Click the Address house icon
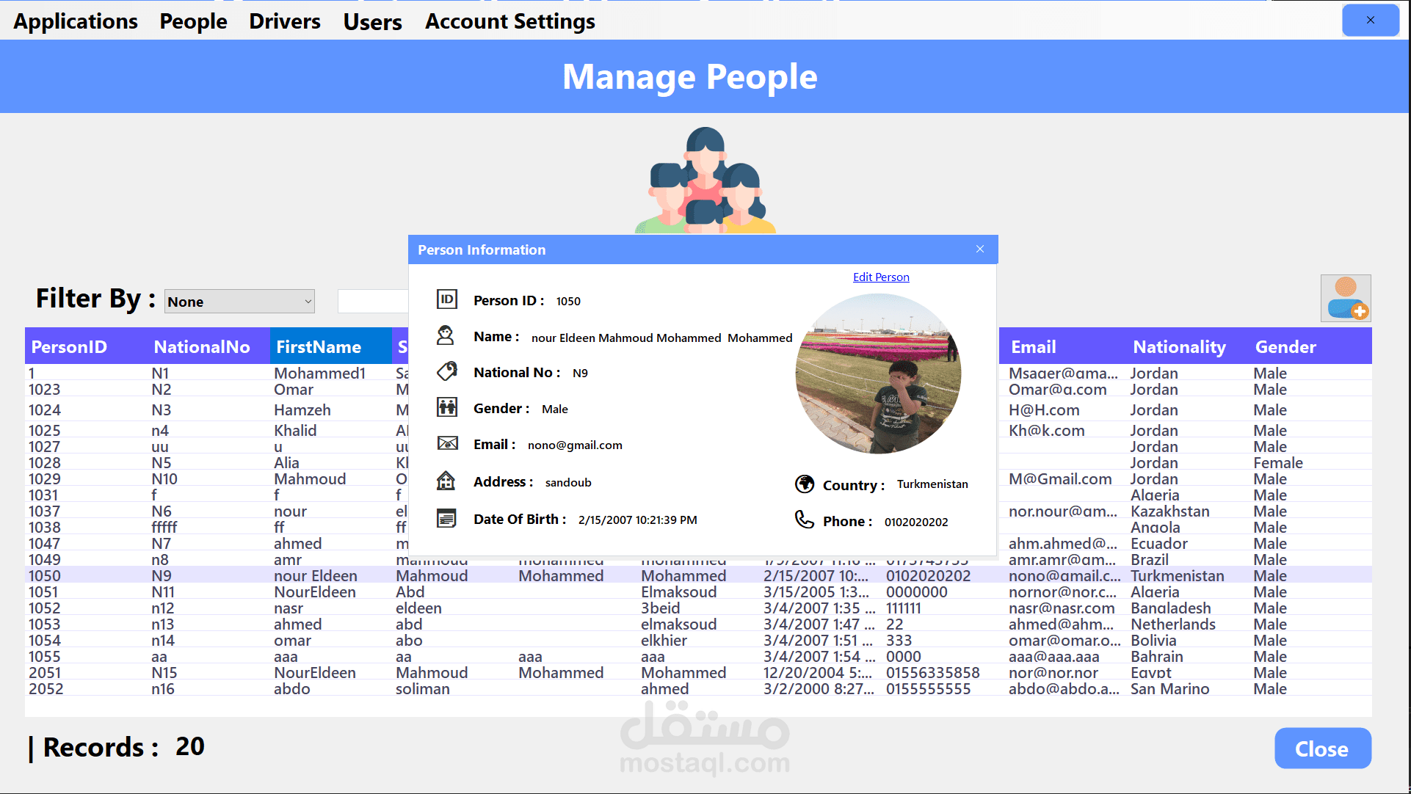This screenshot has height=794, width=1411. [x=446, y=481]
